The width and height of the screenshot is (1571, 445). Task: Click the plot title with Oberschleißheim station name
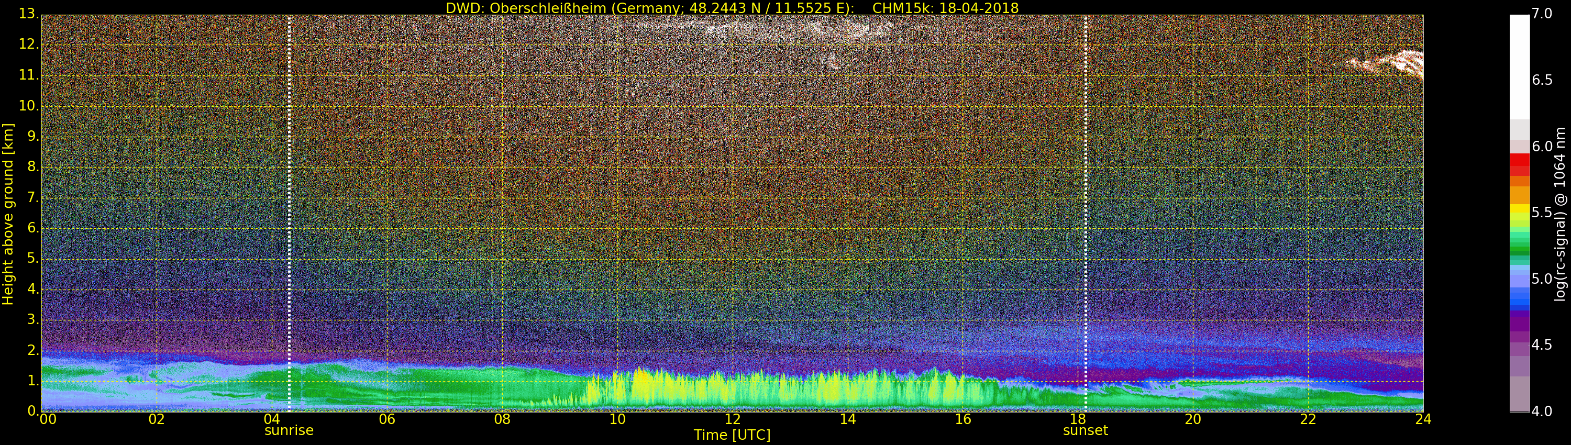point(732,8)
